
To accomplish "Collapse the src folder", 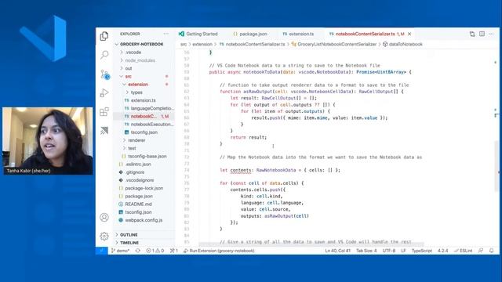I will 129,76.
